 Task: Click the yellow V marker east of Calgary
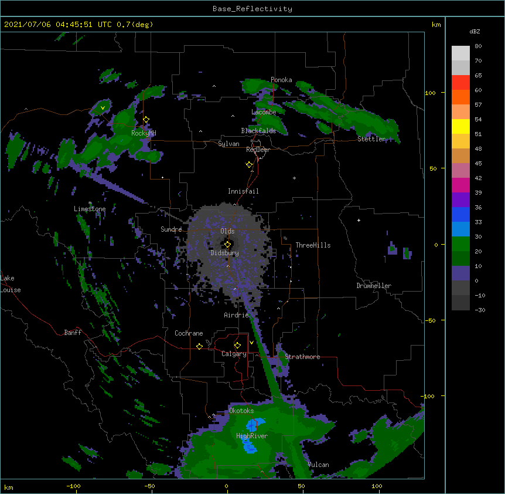(251, 343)
